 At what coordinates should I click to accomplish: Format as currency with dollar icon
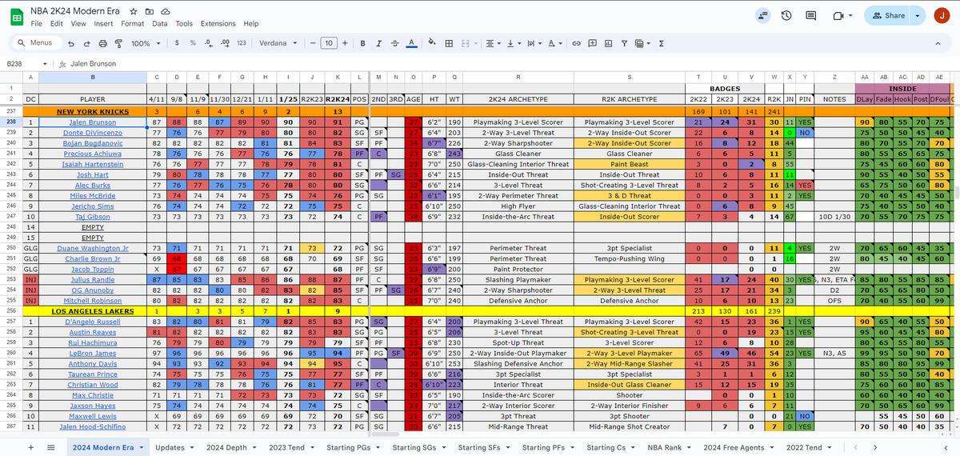(176, 43)
